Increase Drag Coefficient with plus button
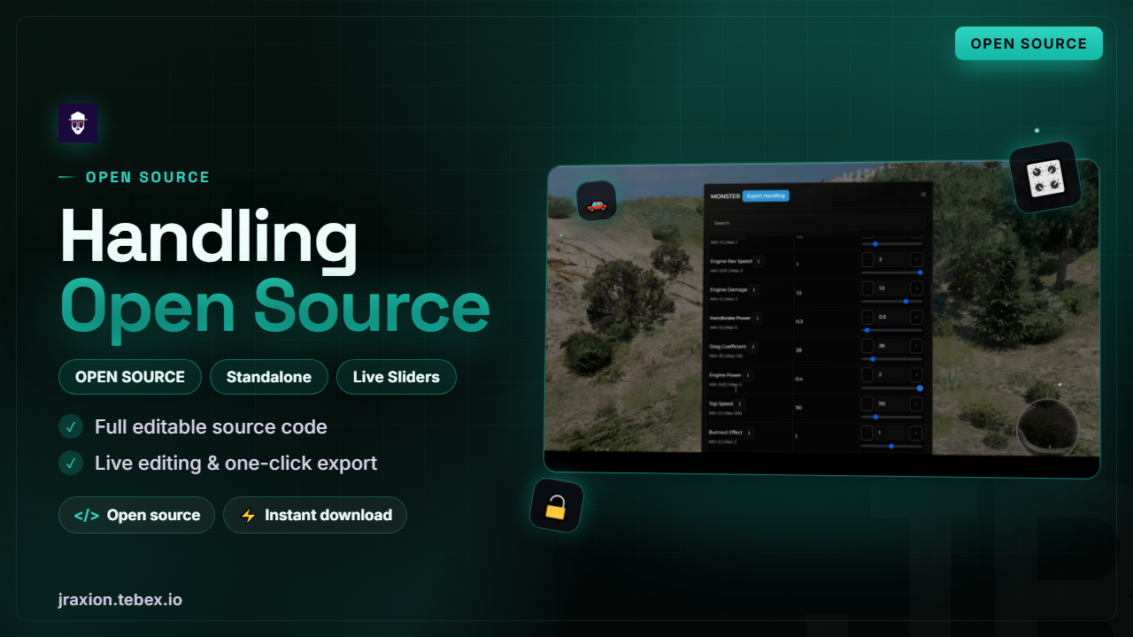The width and height of the screenshot is (1133, 637). click(916, 346)
